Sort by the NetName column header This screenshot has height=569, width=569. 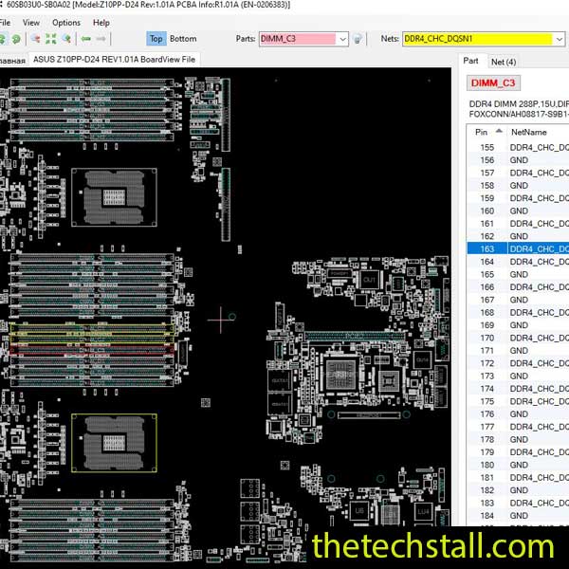pyautogui.click(x=538, y=132)
